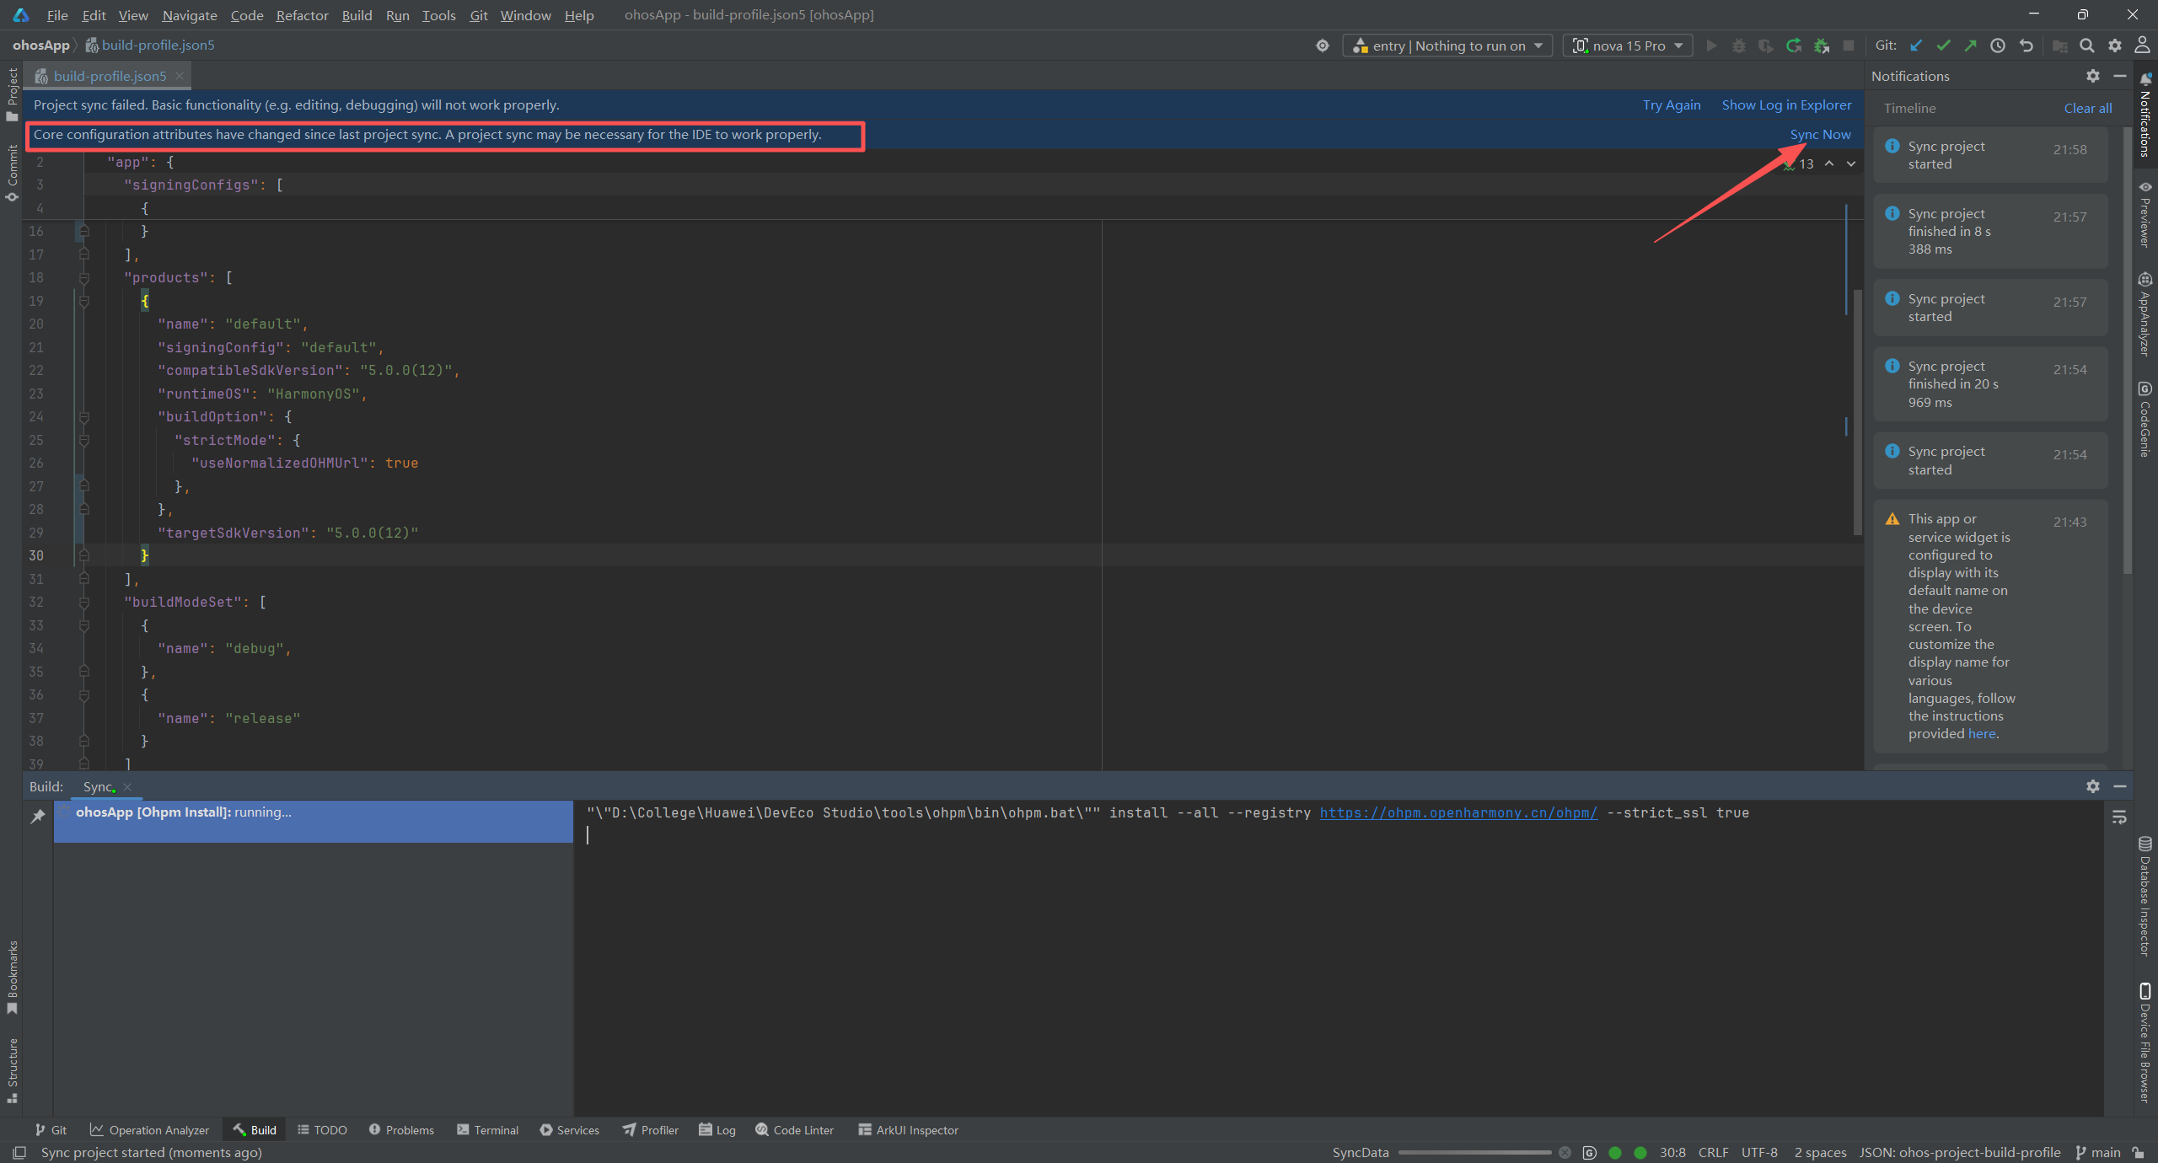Viewport: 2158px width, 1163px height.
Task: Collapse the products array fold marker
Action: pyautogui.click(x=83, y=278)
